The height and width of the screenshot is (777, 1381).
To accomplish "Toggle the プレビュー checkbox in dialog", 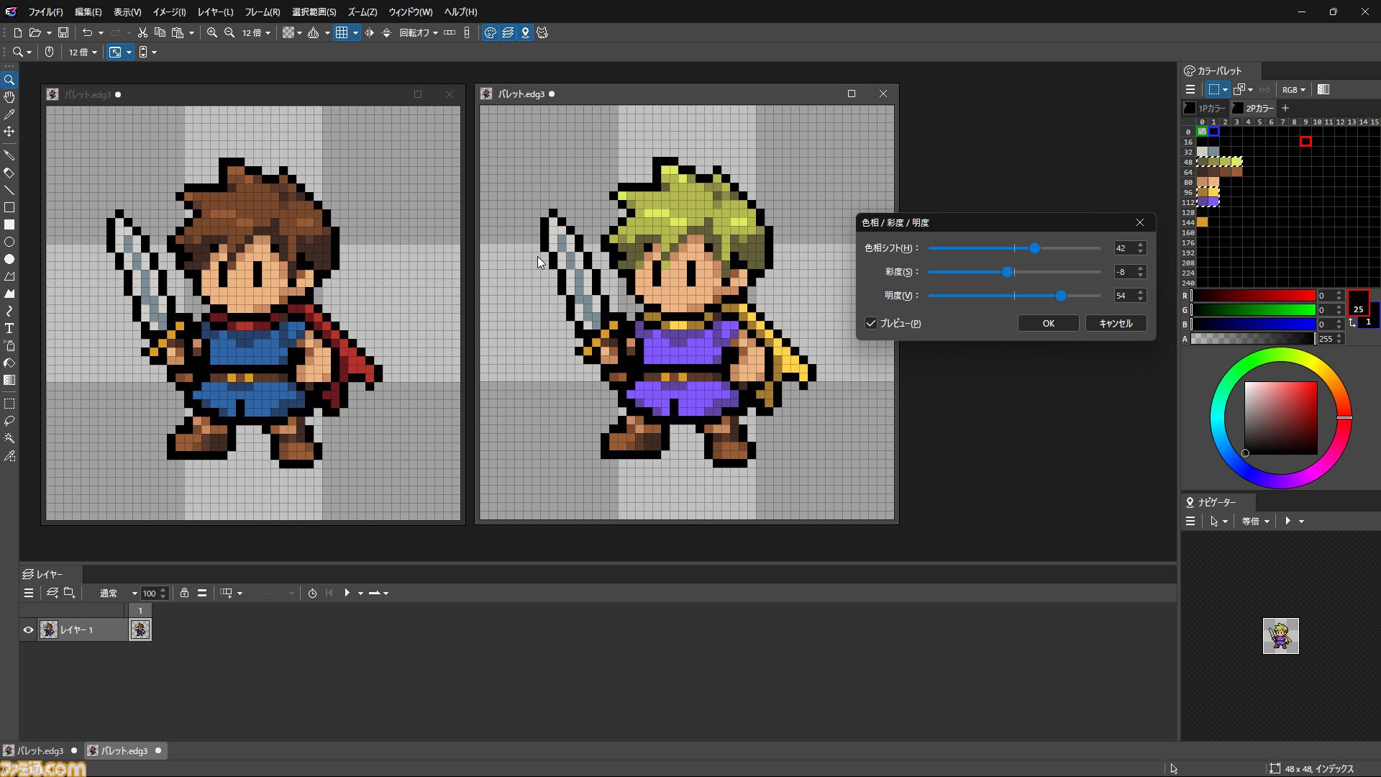I will [x=871, y=324].
